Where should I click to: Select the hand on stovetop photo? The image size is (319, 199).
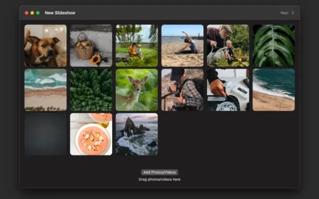point(228,90)
